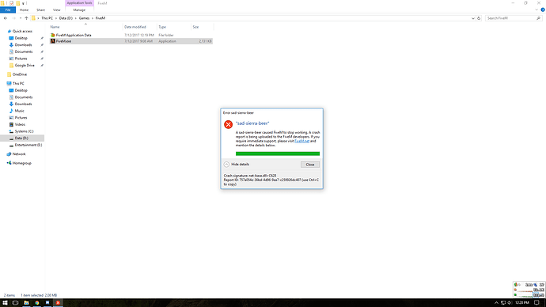Click This PC in address breadcrumb

pyautogui.click(x=47, y=18)
